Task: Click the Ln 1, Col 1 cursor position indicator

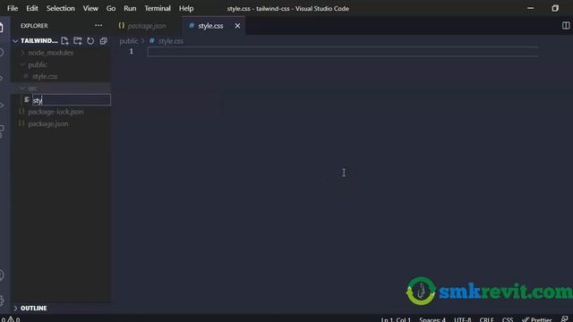Action: pyautogui.click(x=396, y=319)
